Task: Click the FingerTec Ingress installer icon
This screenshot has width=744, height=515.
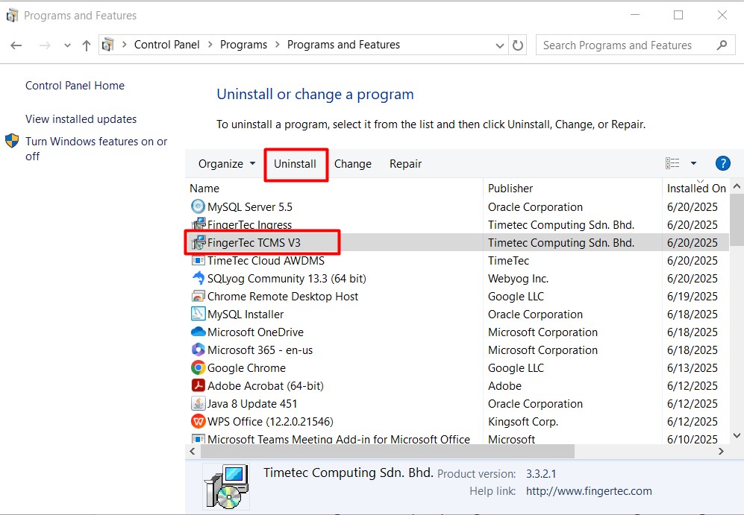Action: [198, 224]
